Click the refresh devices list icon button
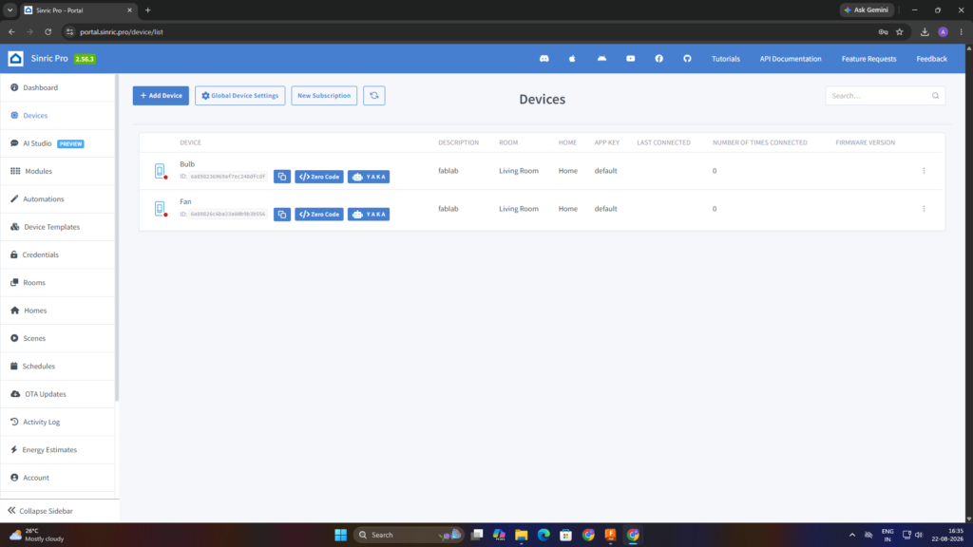973x547 pixels. coord(374,96)
